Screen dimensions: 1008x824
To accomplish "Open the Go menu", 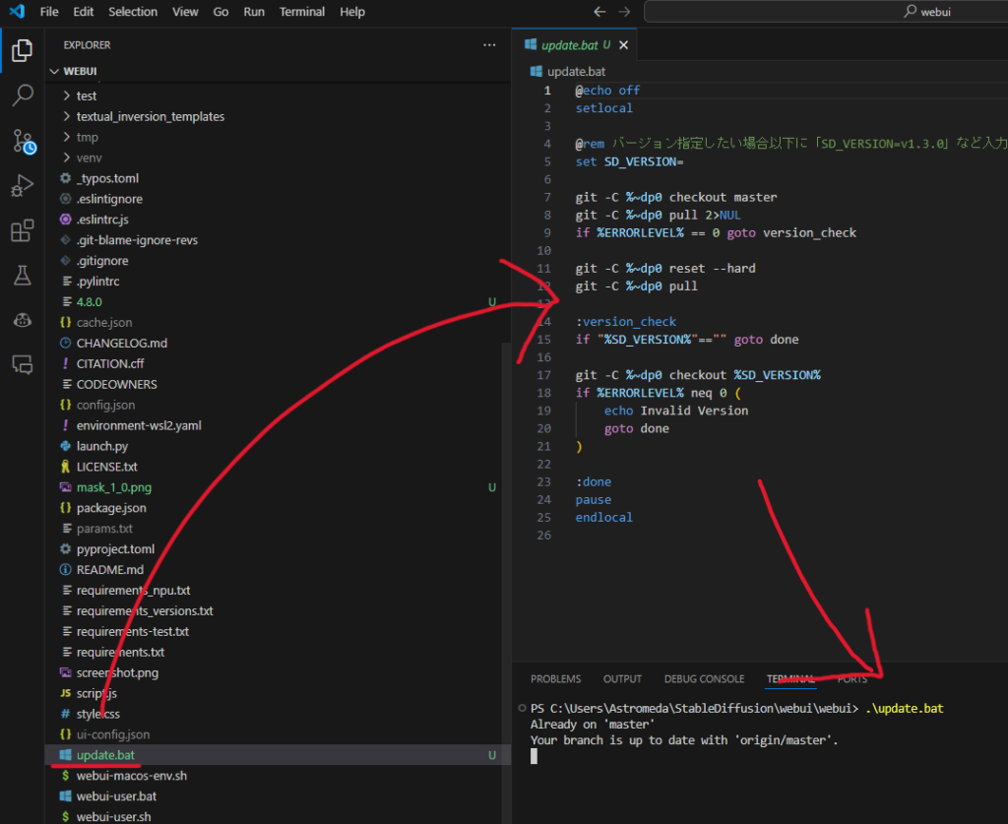I will click(x=220, y=12).
